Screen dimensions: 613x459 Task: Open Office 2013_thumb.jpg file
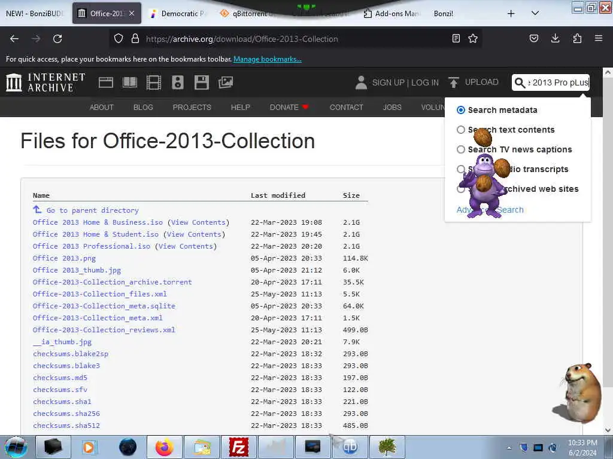77,270
